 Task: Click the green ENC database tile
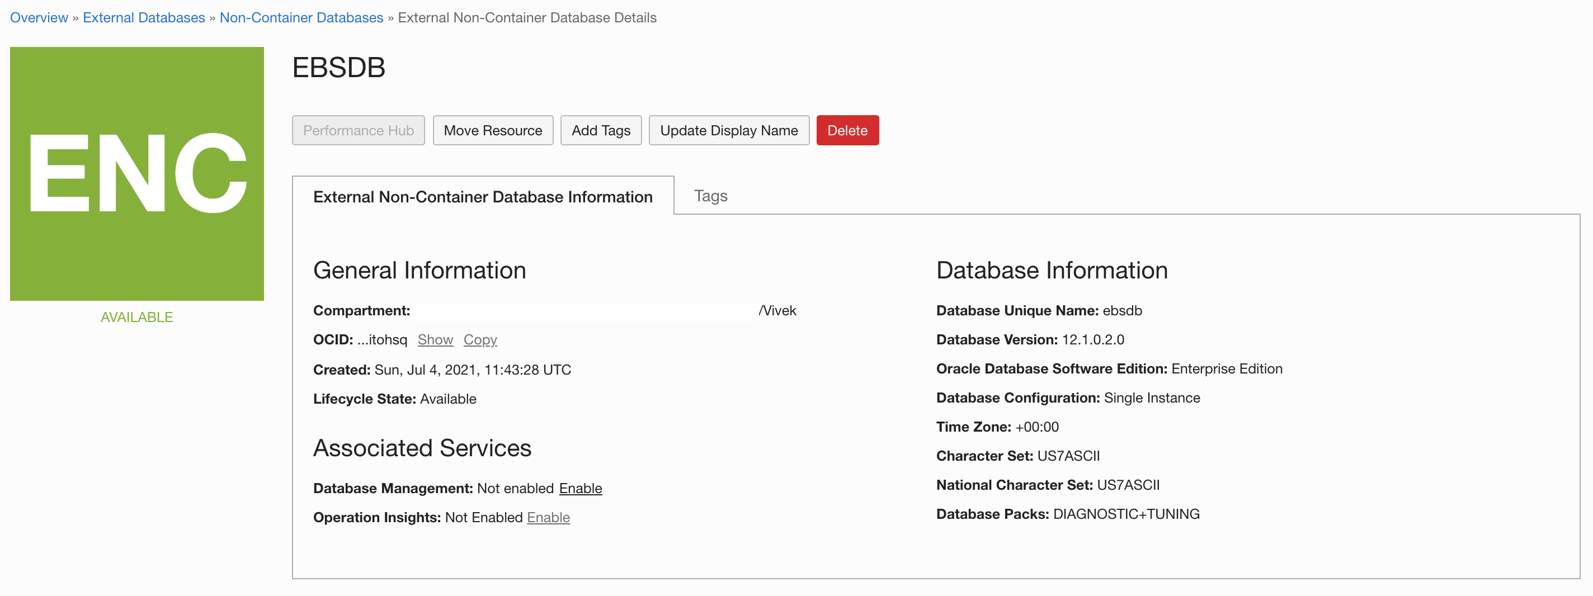[x=136, y=173]
